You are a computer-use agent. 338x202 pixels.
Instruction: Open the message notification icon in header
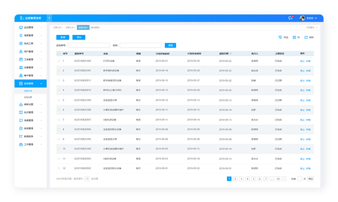(290, 18)
